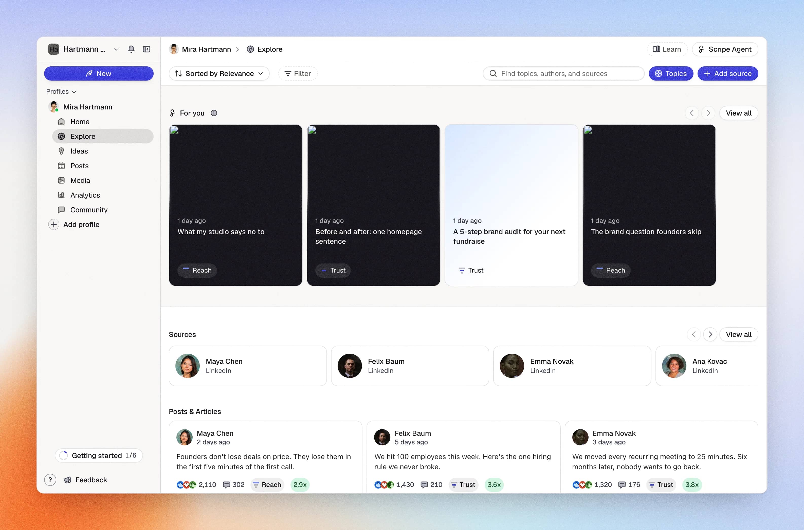The height and width of the screenshot is (530, 804).
Task: Open the notifications bell
Action: click(131, 49)
